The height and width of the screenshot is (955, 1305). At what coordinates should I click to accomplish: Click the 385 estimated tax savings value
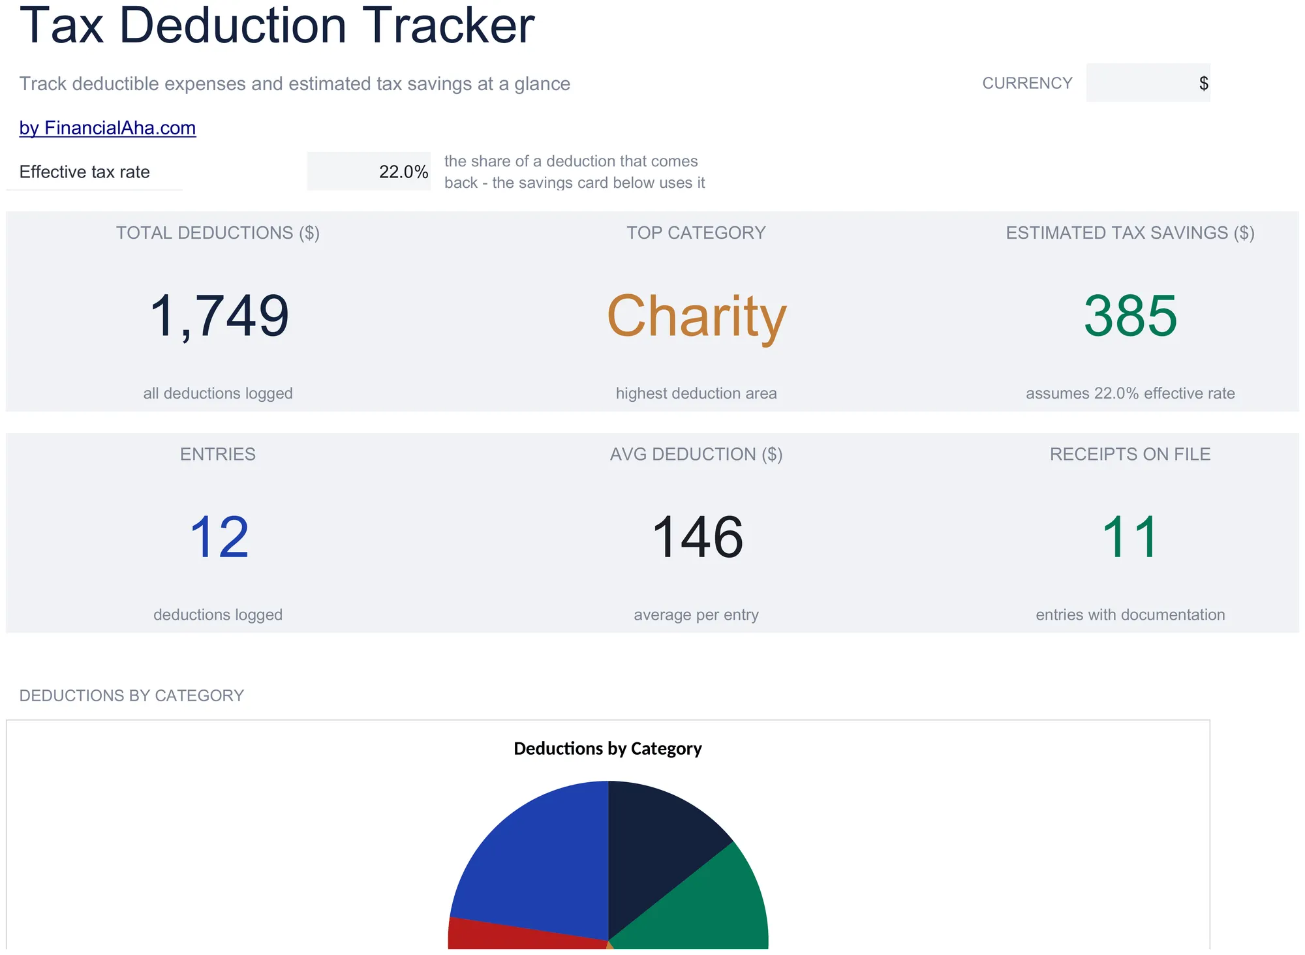(1130, 316)
